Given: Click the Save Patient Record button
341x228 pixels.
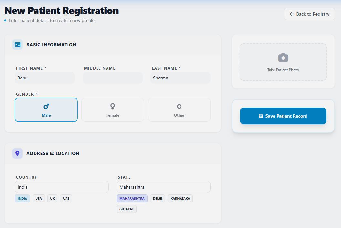Looking at the screenshot, I should [283, 116].
